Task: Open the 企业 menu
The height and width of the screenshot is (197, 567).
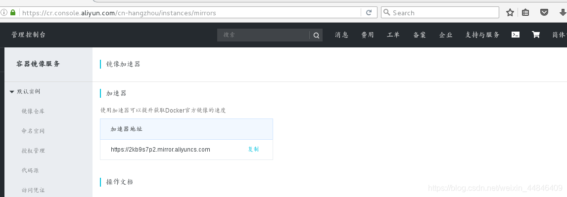Action: pos(445,35)
